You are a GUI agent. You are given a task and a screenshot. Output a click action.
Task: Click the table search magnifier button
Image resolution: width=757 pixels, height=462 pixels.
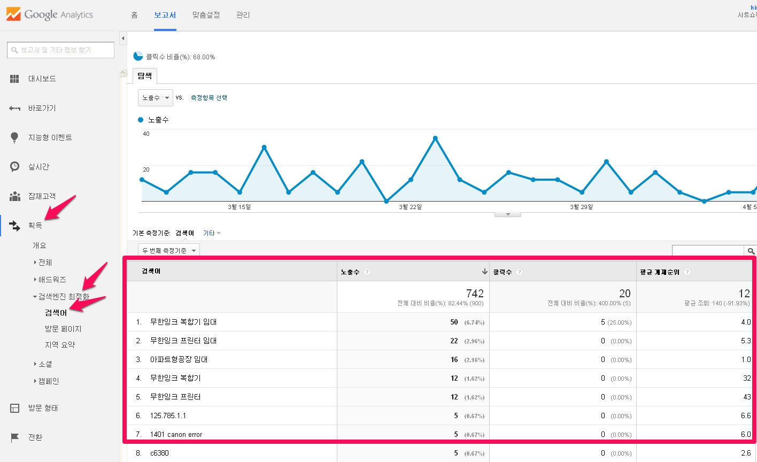[751, 251]
